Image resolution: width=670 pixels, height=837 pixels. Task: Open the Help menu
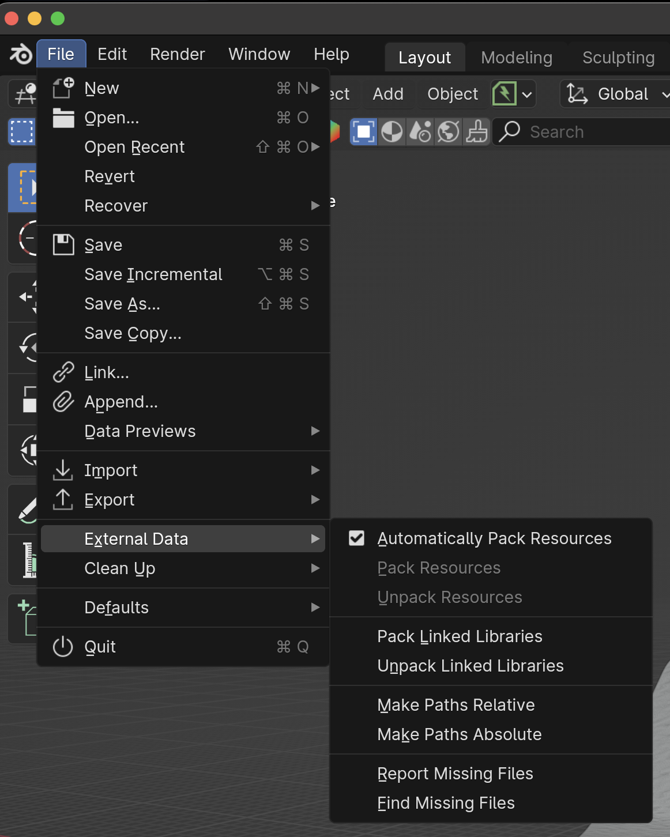tap(332, 54)
